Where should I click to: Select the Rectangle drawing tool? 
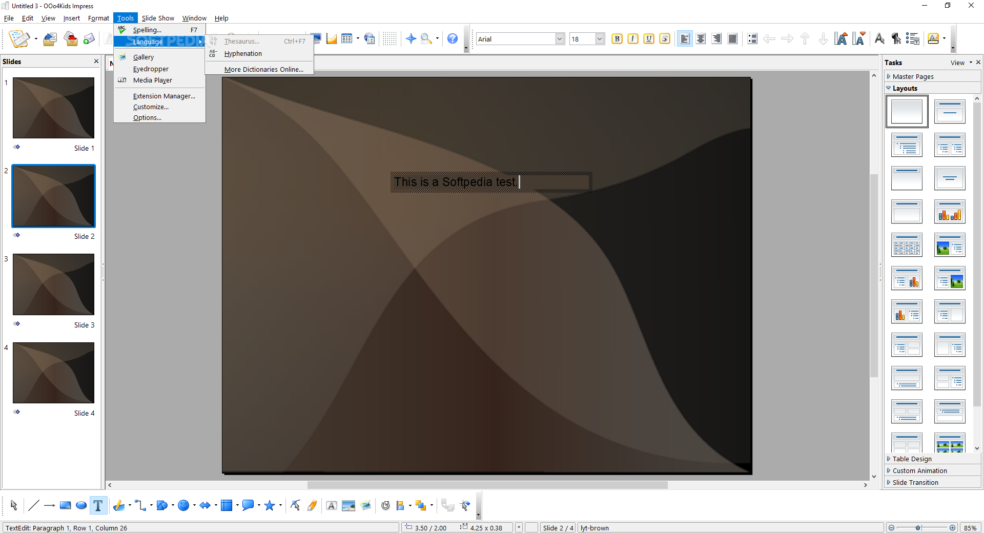(65, 506)
